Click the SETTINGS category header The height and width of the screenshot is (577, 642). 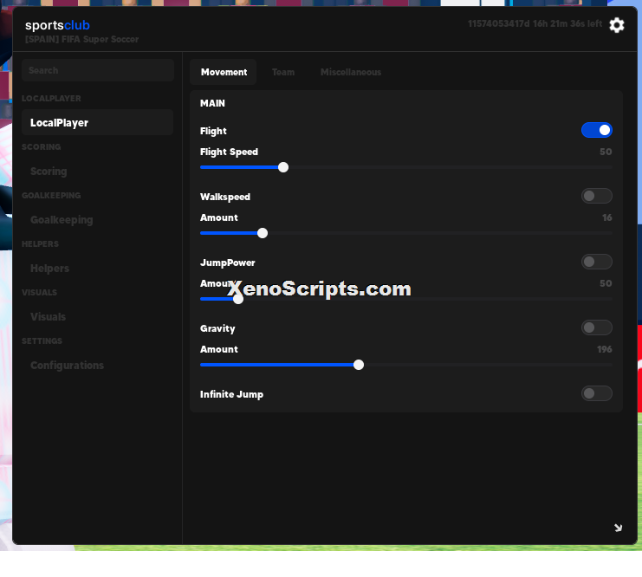tap(42, 341)
